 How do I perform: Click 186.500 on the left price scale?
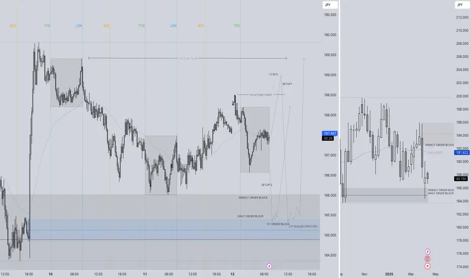pos(330,175)
